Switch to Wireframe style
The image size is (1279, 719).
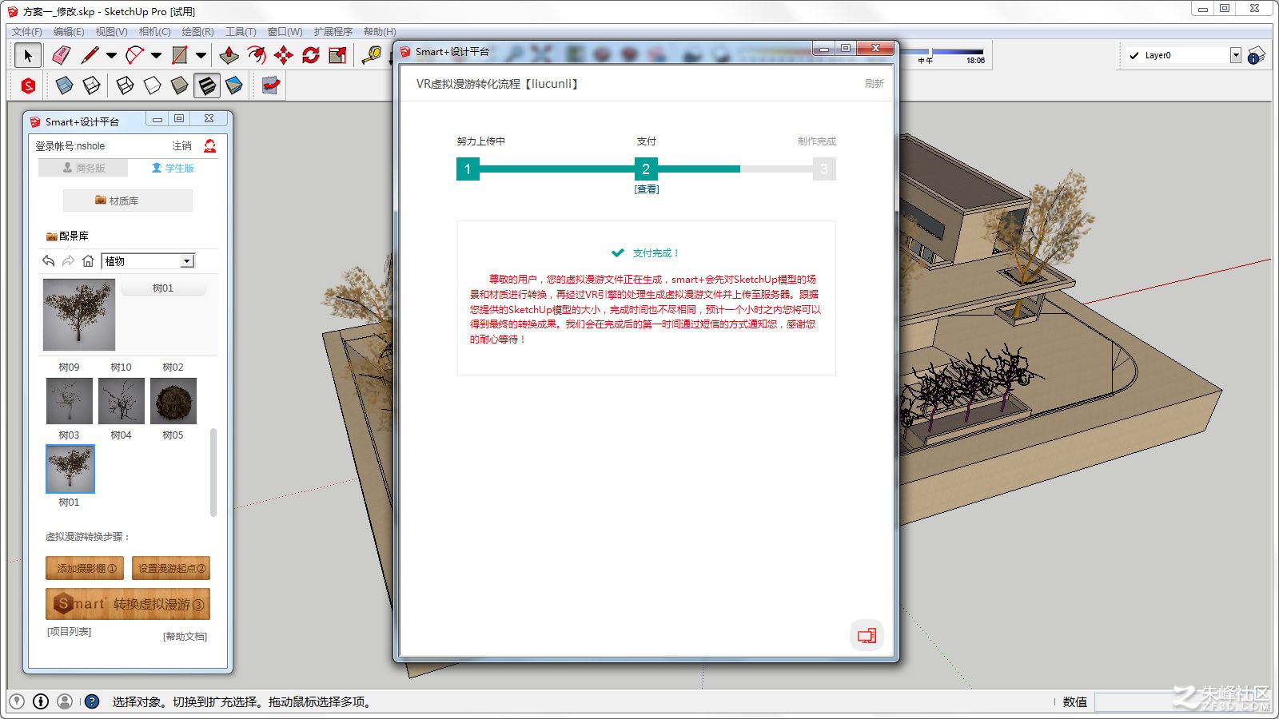pyautogui.click(x=125, y=85)
